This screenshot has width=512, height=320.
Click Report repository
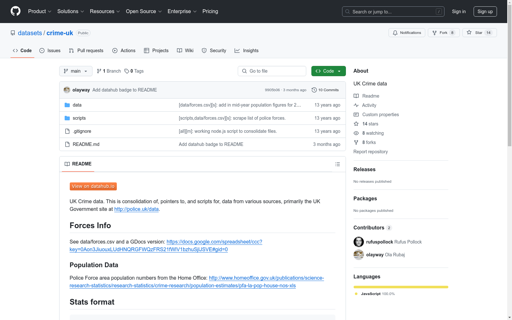pos(371,152)
